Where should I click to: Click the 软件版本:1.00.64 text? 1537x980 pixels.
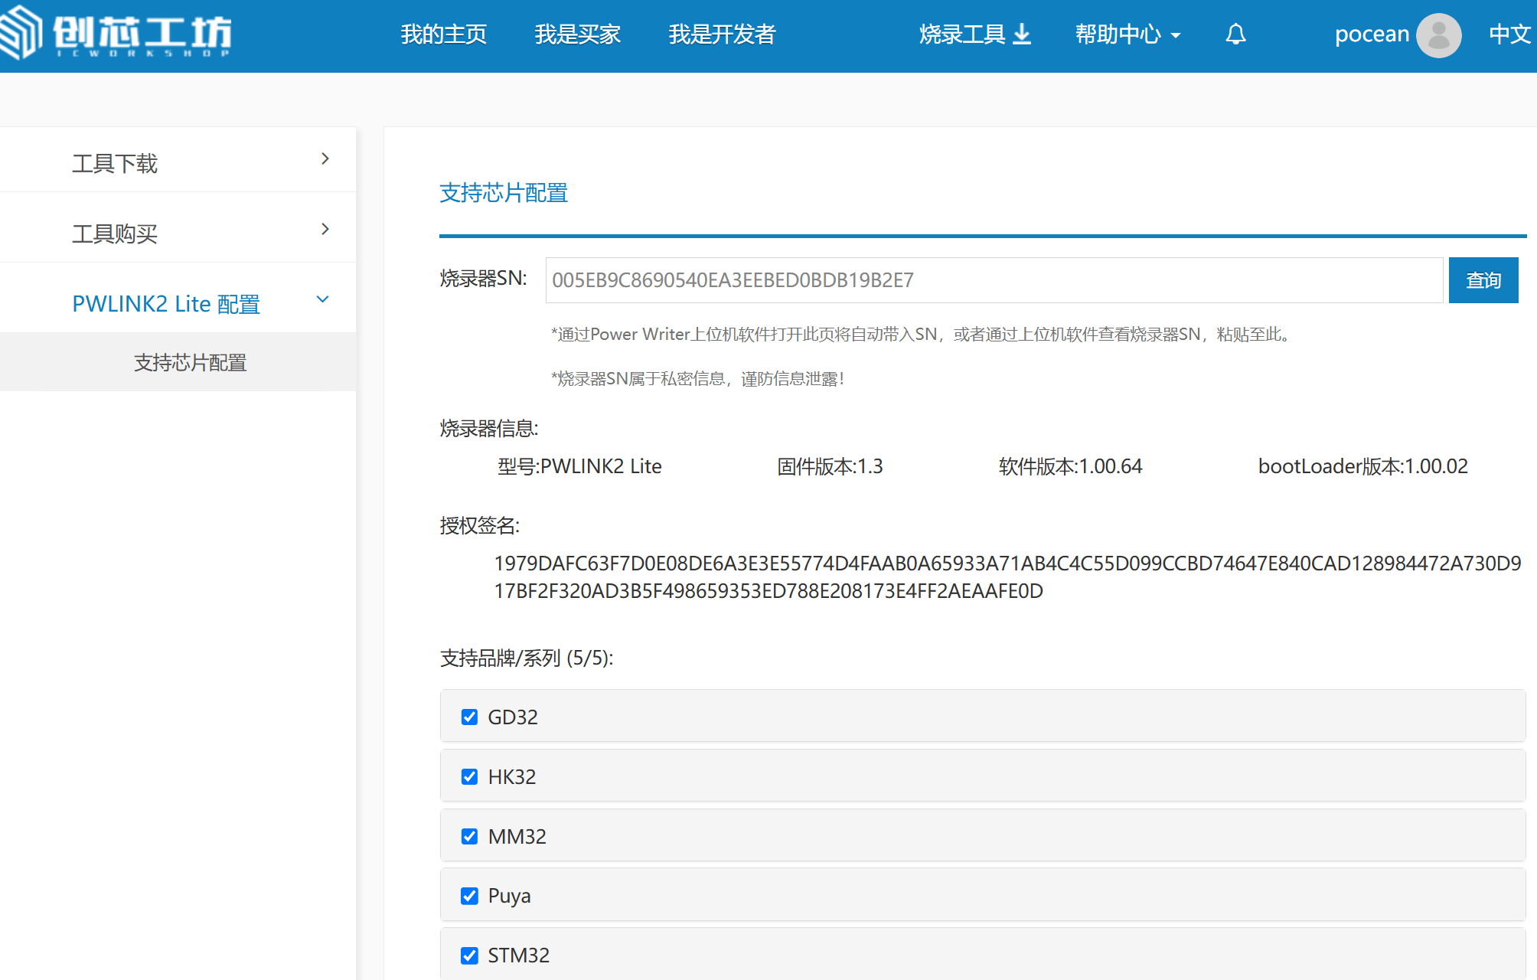point(1070,466)
